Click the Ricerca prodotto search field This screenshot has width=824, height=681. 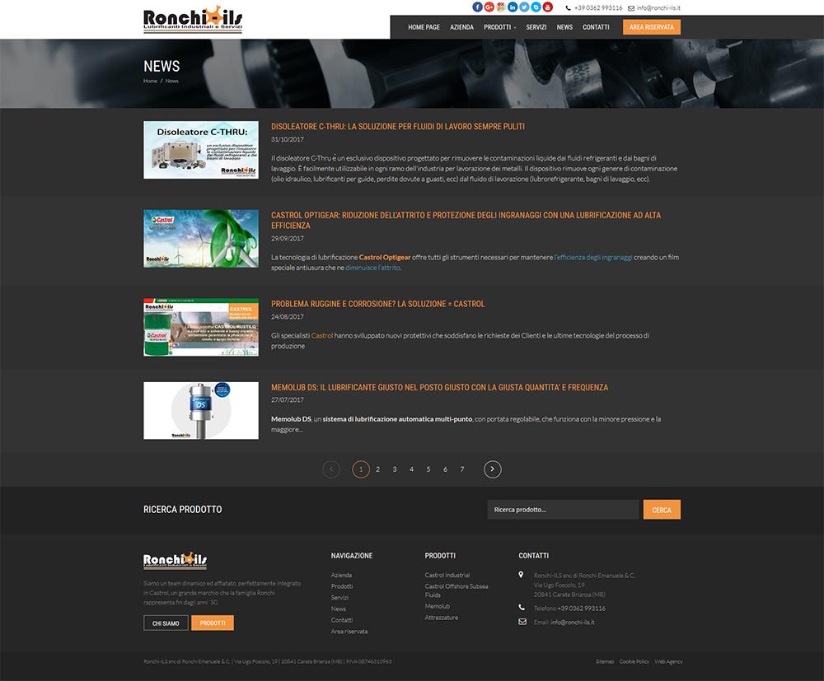563,510
